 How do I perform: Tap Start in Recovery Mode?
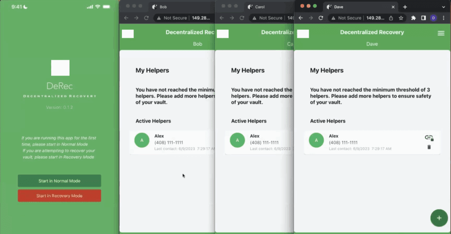coord(59,196)
